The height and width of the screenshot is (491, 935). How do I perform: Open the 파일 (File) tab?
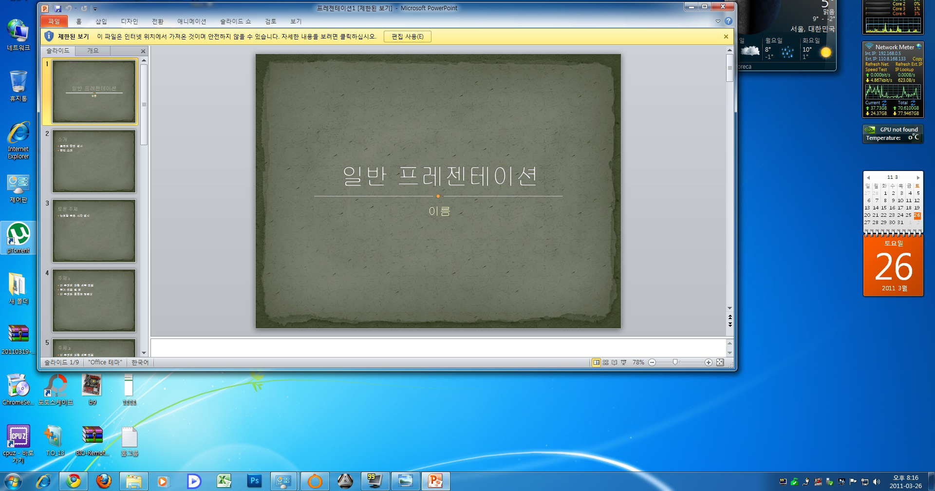click(54, 21)
